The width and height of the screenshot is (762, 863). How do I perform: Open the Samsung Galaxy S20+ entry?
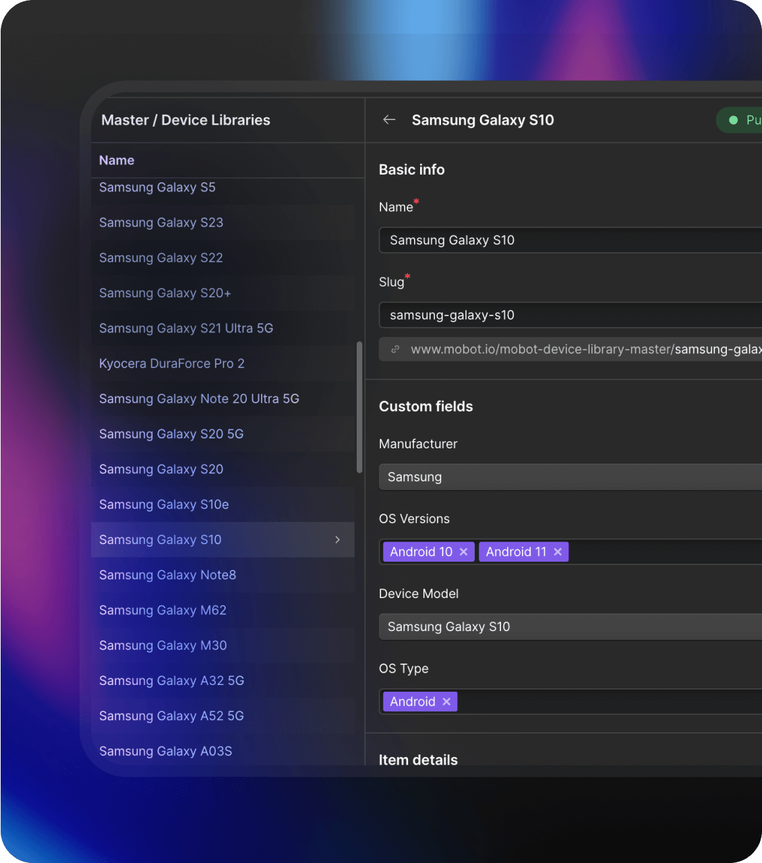tap(223, 293)
